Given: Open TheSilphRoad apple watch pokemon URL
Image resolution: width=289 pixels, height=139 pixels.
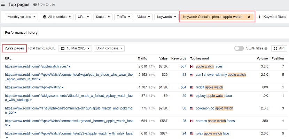Looking at the screenshot, I should point(69,110).
